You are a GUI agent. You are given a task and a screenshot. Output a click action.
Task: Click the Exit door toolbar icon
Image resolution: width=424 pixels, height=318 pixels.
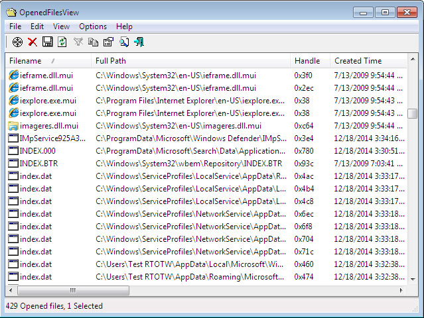pos(139,42)
